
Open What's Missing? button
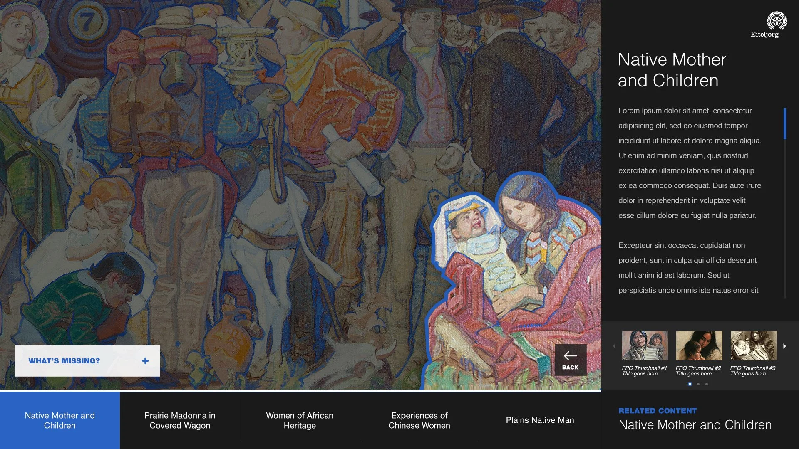pyautogui.click(x=65, y=361)
